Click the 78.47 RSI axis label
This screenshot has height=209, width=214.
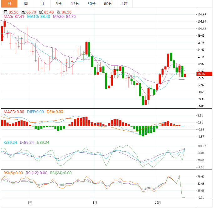click(x=201, y=177)
